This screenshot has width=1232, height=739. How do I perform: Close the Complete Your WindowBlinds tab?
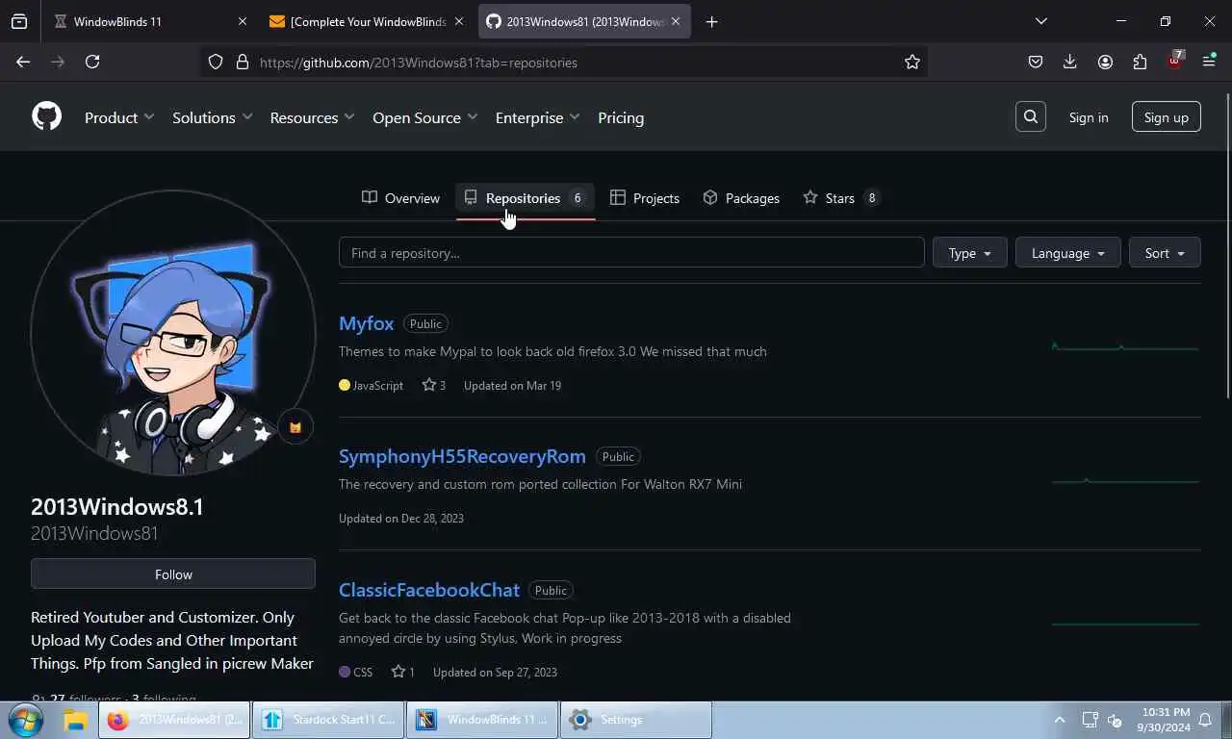(x=458, y=21)
